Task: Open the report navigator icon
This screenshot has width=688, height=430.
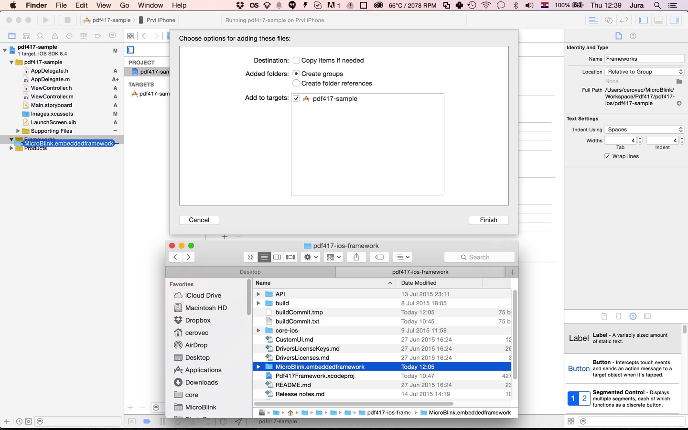Action: (x=112, y=36)
